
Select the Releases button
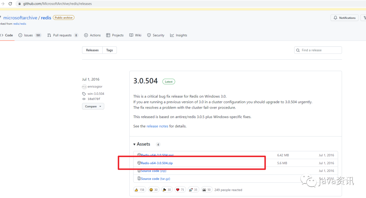[x=92, y=50]
